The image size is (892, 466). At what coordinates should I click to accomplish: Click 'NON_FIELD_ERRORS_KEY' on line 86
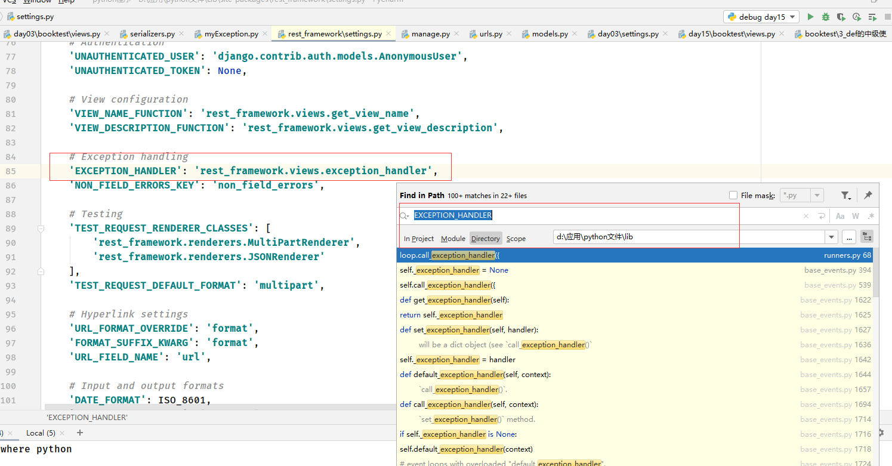pyautogui.click(x=134, y=185)
